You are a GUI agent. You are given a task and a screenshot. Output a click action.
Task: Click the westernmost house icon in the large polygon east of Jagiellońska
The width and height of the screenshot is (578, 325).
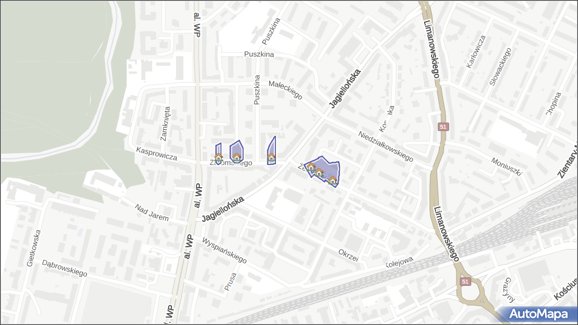tap(311, 166)
